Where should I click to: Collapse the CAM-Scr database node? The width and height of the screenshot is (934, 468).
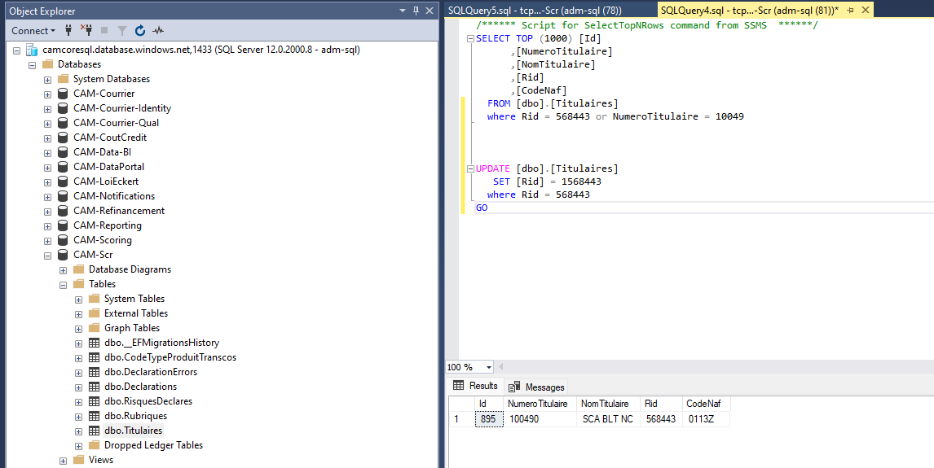47,255
